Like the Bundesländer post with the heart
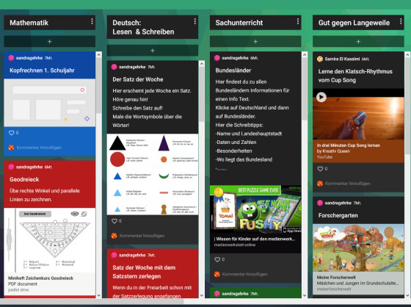This screenshot has width=411, height=307. (x=217, y=259)
